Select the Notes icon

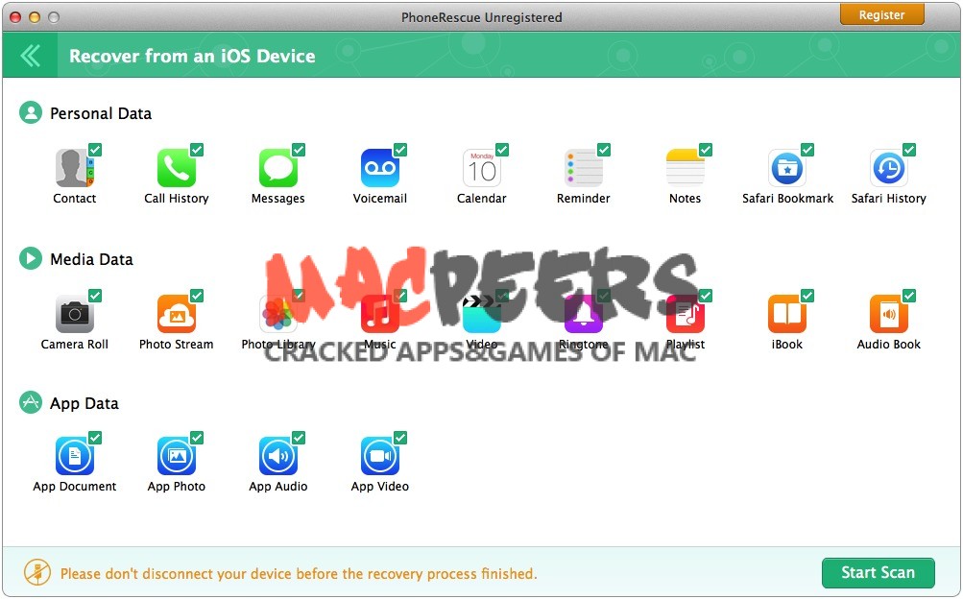click(686, 168)
